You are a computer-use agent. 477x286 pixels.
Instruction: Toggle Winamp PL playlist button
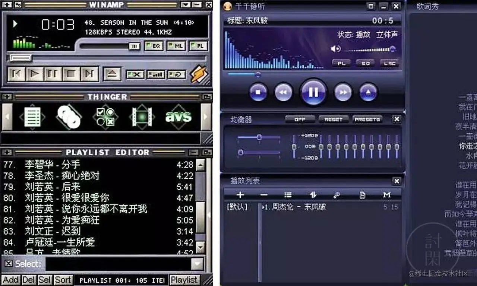coord(198,46)
